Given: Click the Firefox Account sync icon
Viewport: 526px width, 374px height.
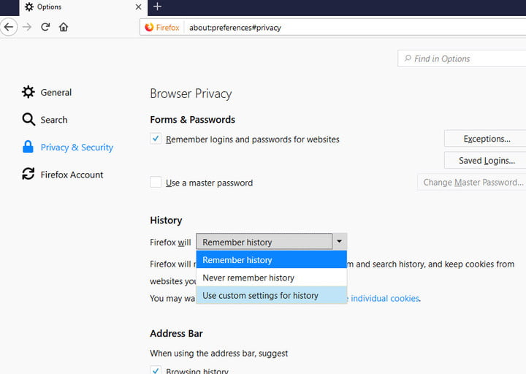Looking at the screenshot, I should [x=28, y=174].
